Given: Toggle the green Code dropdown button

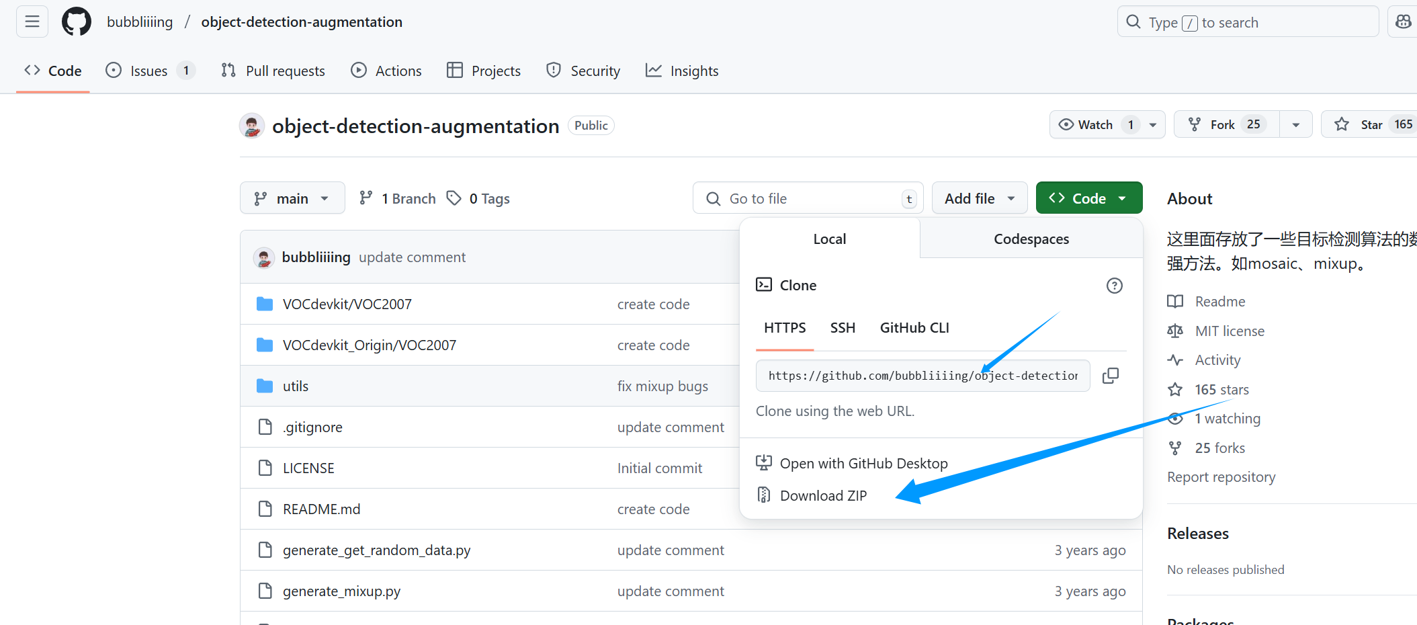Looking at the screenshot, I should pyautogui.click(x=1089, y=198).
